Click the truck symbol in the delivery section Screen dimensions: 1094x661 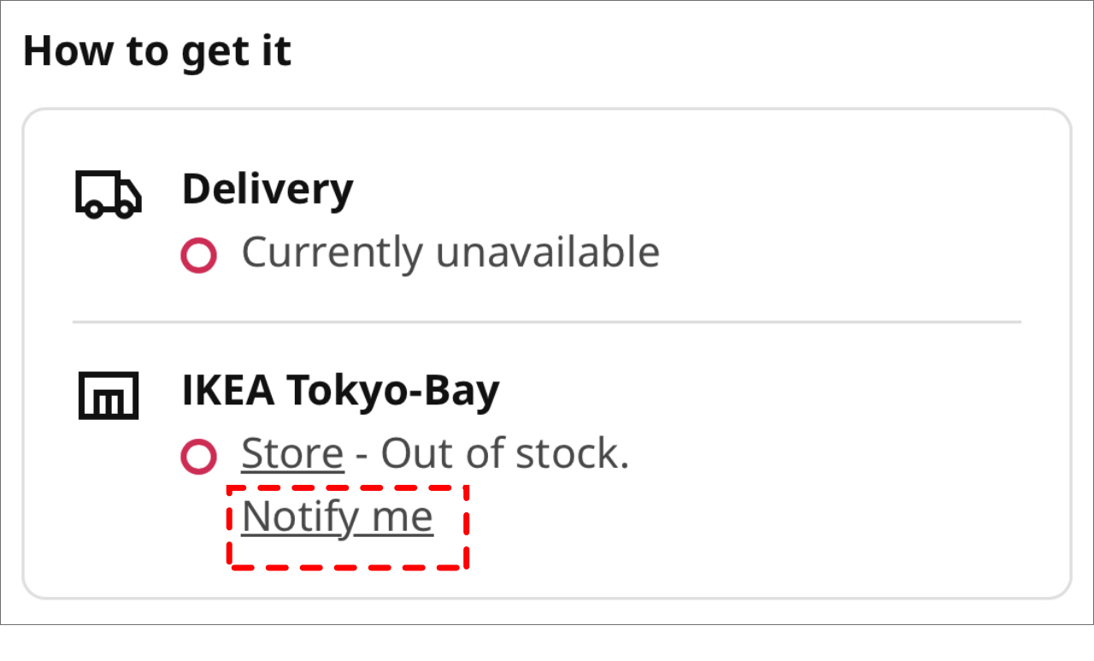[x=108, y=194]
